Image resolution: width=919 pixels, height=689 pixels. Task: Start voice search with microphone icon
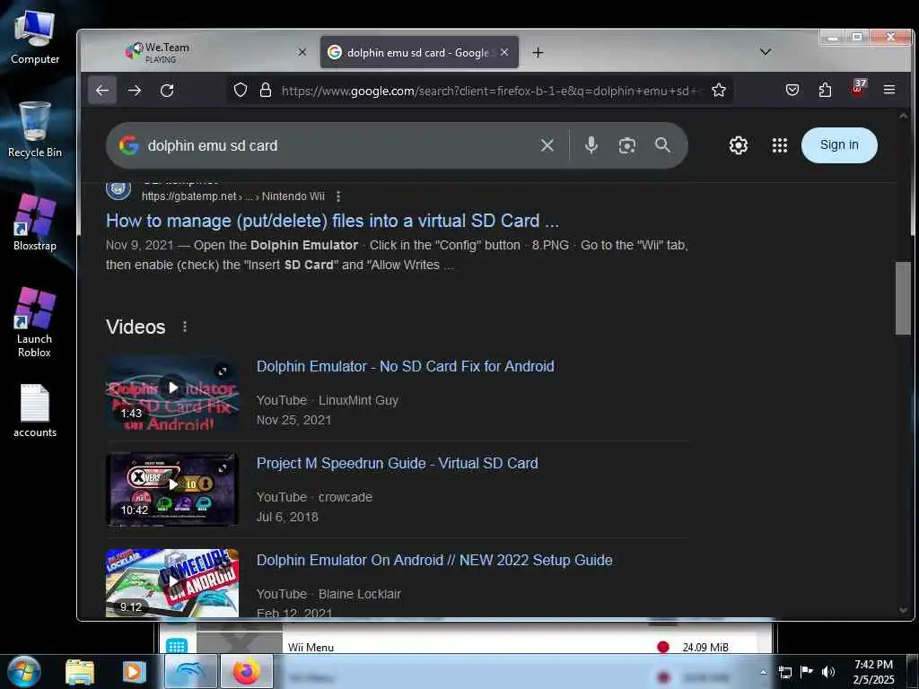point(591,144)
